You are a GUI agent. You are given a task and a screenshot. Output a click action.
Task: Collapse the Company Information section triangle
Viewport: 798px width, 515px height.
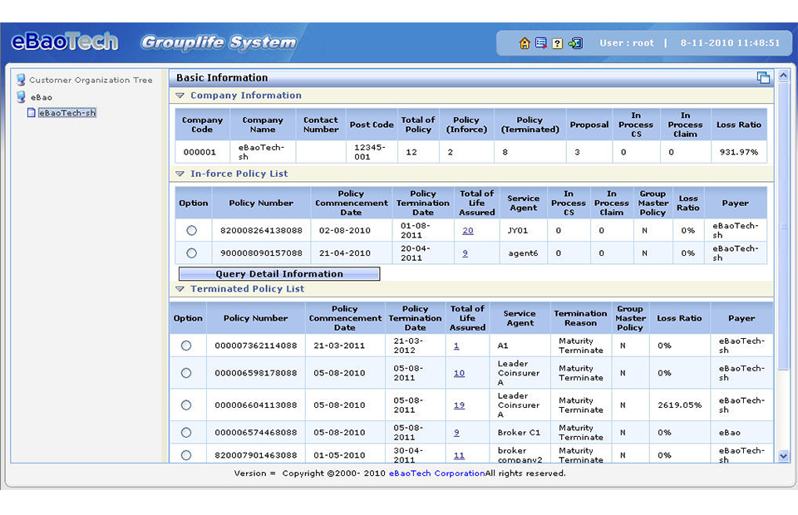pos(180,96)
